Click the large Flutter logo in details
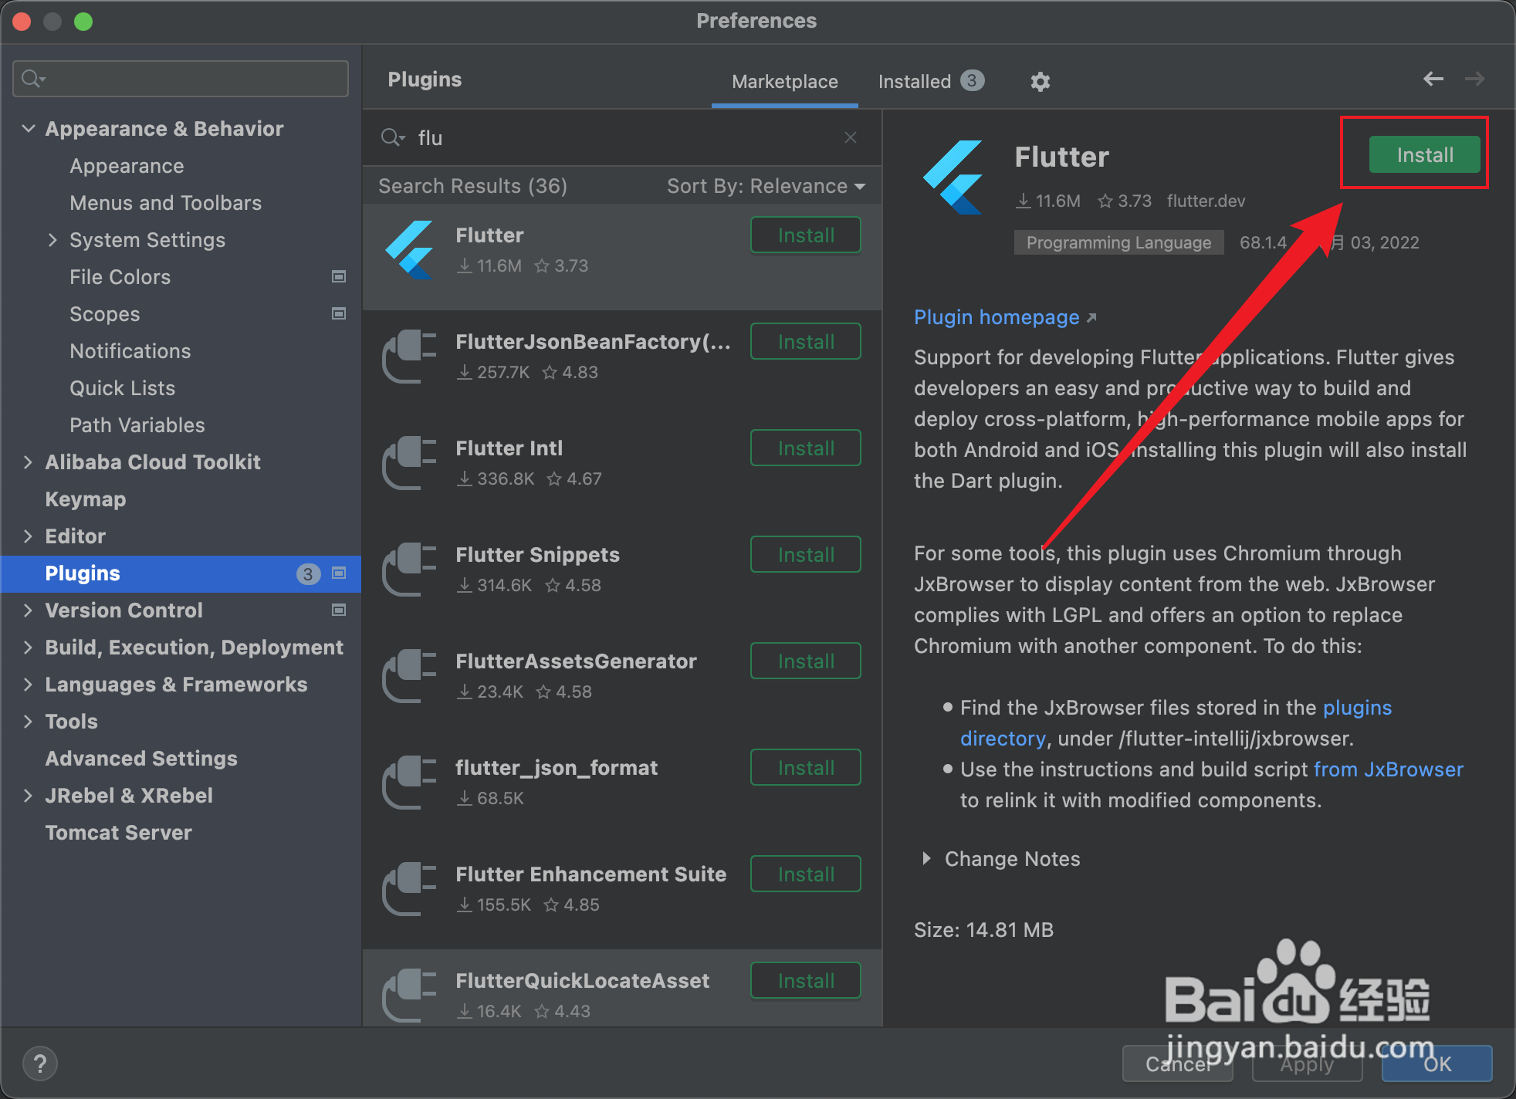1516x1099 pixels. 953,177
